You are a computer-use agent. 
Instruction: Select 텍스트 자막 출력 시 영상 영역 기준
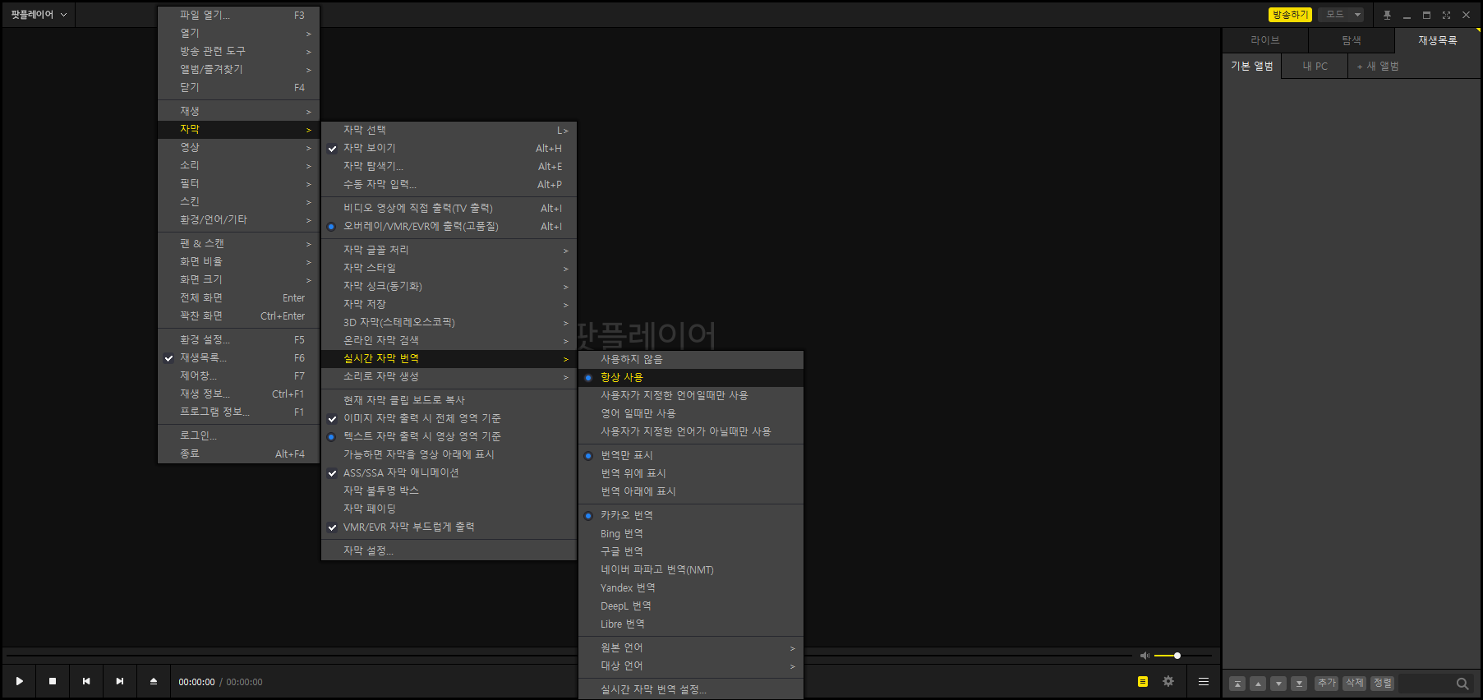pos(449,436)
